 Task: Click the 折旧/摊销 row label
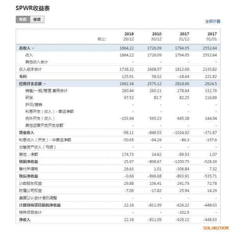(x=34, y=104)
